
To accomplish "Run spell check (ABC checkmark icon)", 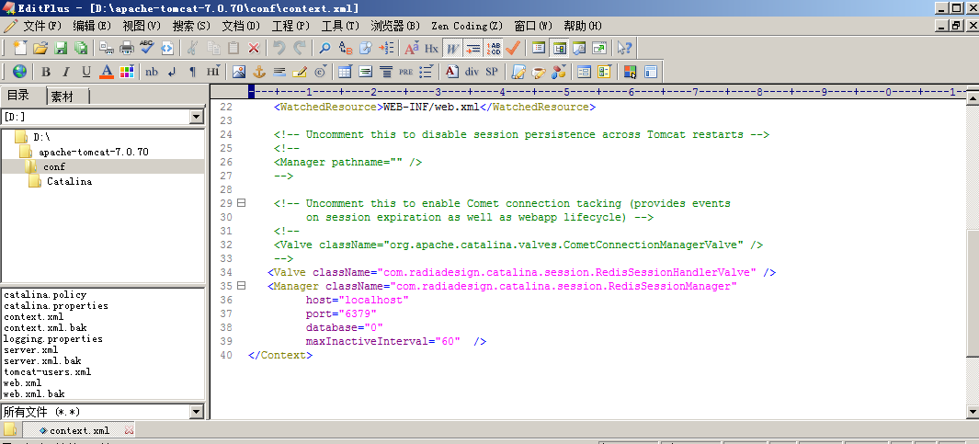I will coord(147,48).
